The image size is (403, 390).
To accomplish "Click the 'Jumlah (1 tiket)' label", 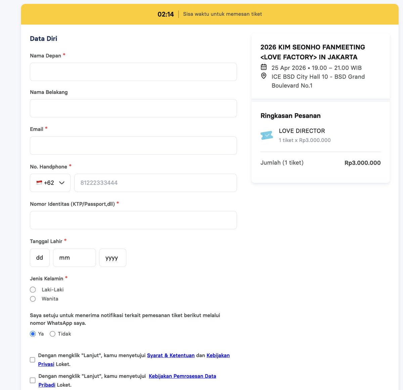I will 282,163.
